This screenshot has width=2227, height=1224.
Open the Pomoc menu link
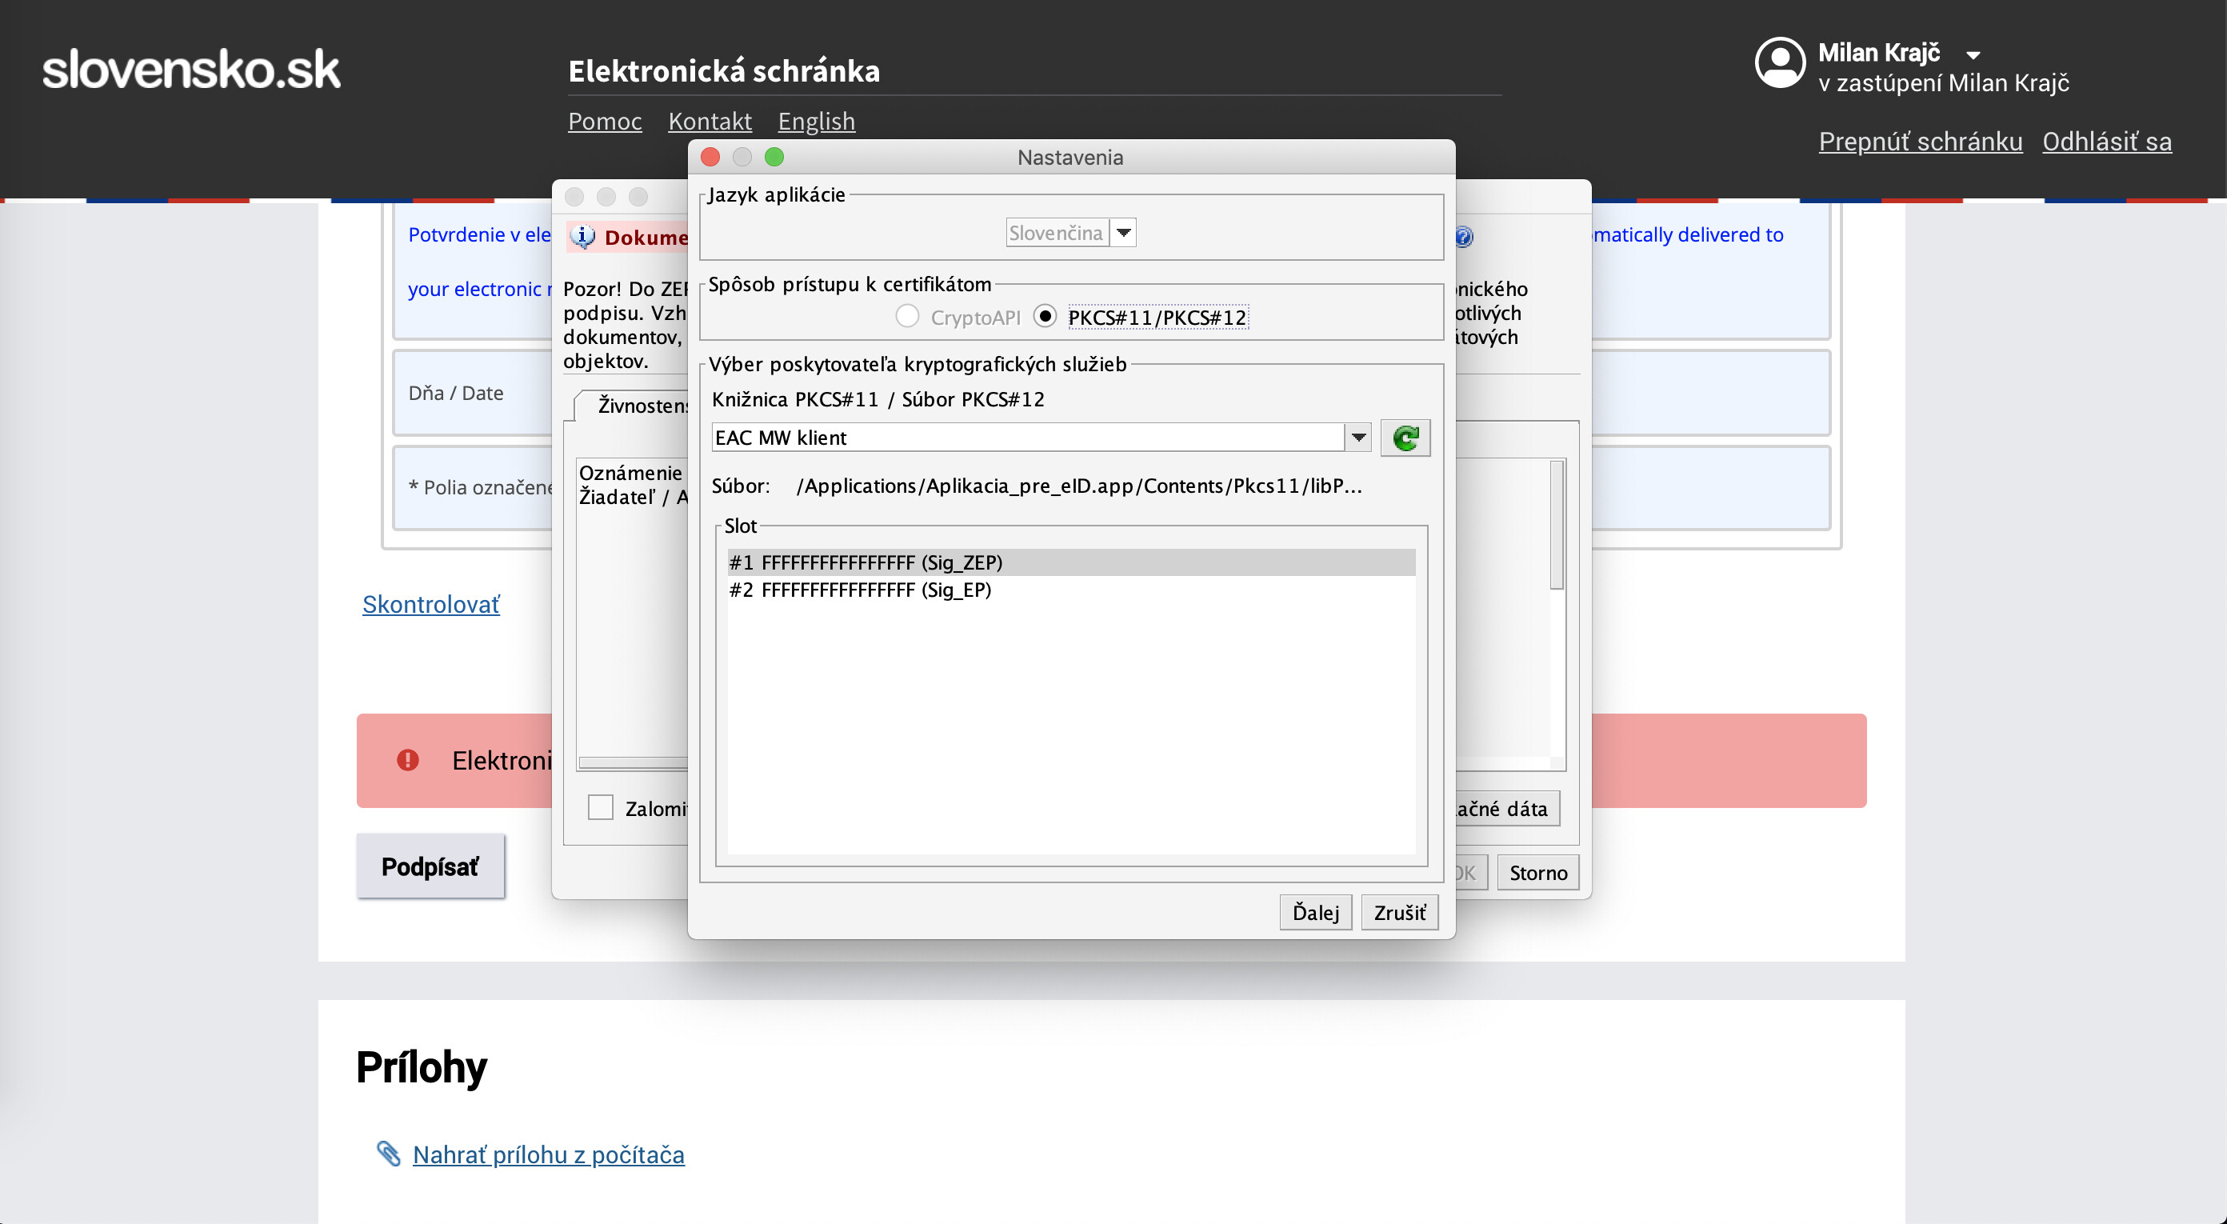tap(604, 121)
